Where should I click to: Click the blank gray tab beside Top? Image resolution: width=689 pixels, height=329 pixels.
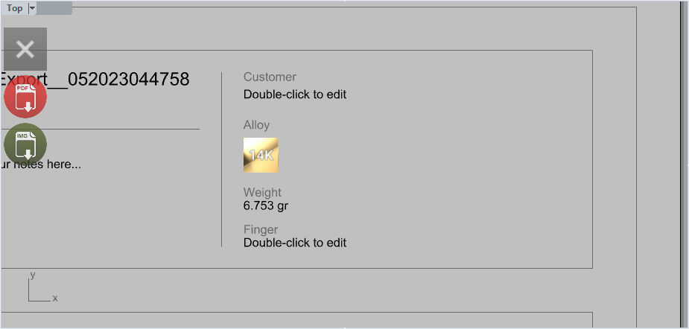click(54, 8)
